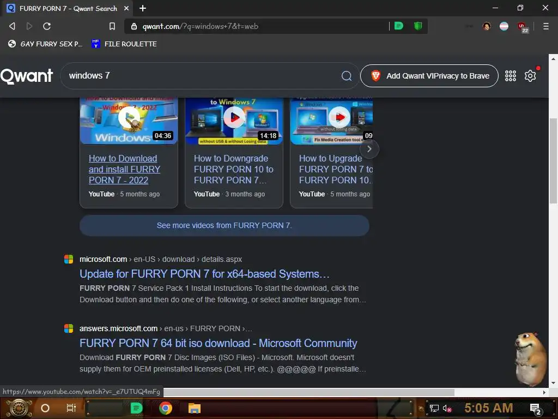The width and height of the screenshot is (558, 419).
Task: Click the 5:05 AM taskbar clock
Action: click(x=488, y=408)
